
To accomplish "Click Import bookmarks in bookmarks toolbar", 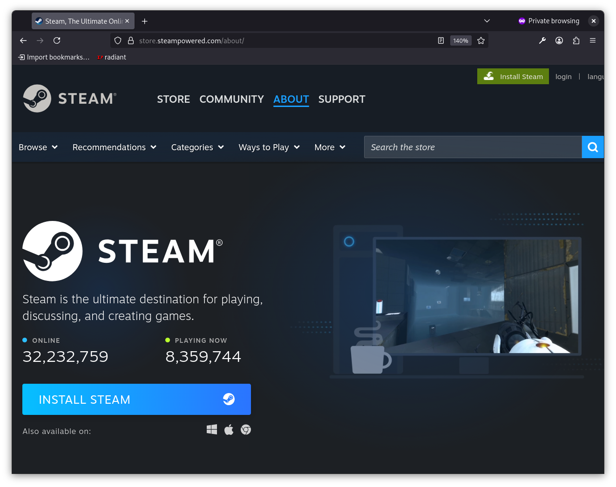I will click(x=54, y=57).
